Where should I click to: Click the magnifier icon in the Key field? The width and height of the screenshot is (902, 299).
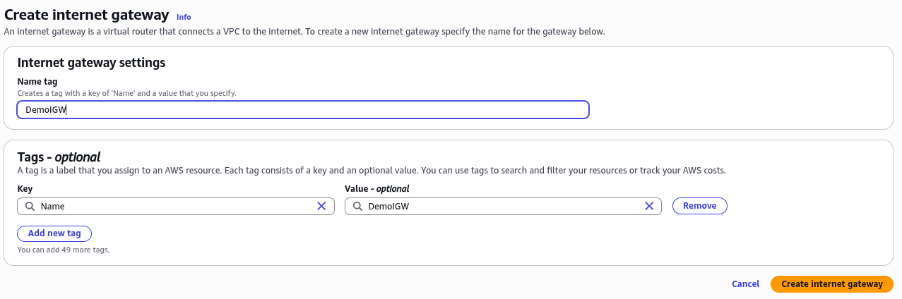tap(30, 206)
